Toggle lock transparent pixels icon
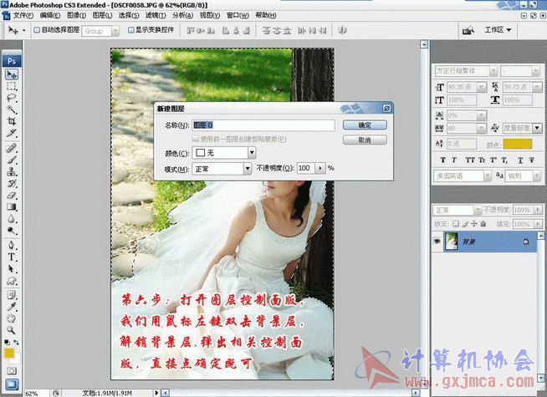The height and width of the screenshot is (397, 547). (456, 224)
